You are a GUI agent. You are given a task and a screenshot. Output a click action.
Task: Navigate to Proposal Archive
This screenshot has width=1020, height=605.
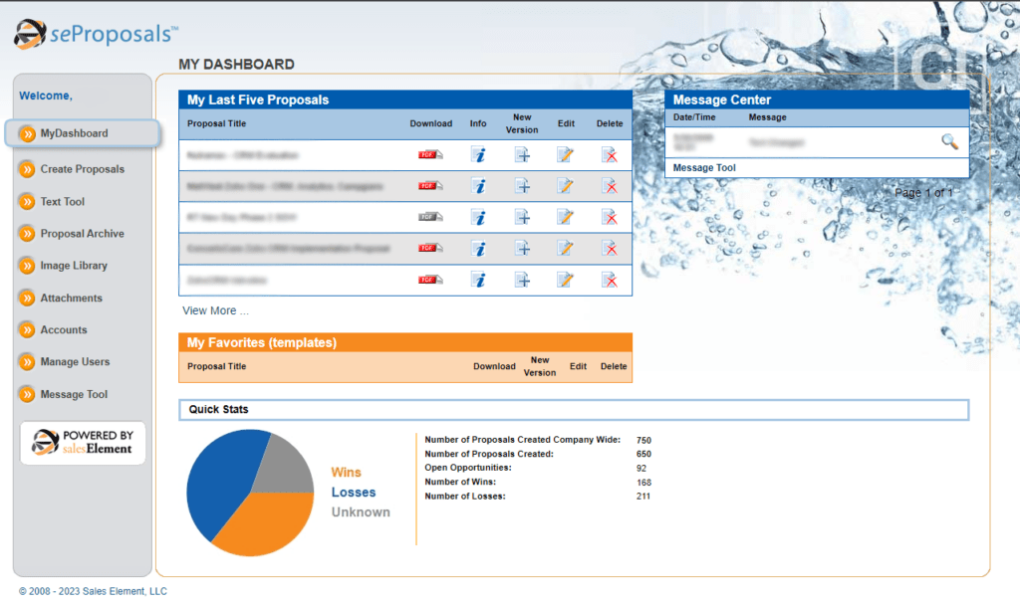pyautogui.click(x=82, y=234)
